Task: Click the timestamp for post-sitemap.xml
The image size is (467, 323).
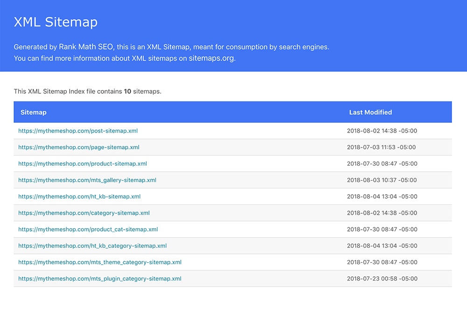Action: tap(381, 131)
